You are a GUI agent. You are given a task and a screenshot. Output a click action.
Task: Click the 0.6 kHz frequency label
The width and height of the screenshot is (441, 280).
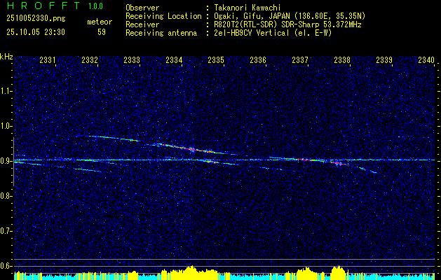click(6, 266)
